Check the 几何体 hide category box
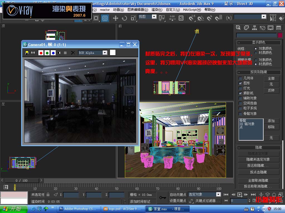Image resolution: width=285 pixels, height=213 pixels. (x=240, y=78)
